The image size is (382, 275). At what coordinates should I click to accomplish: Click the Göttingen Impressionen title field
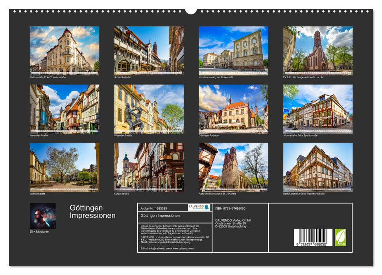pyautogui.click(x=160, y=216)
